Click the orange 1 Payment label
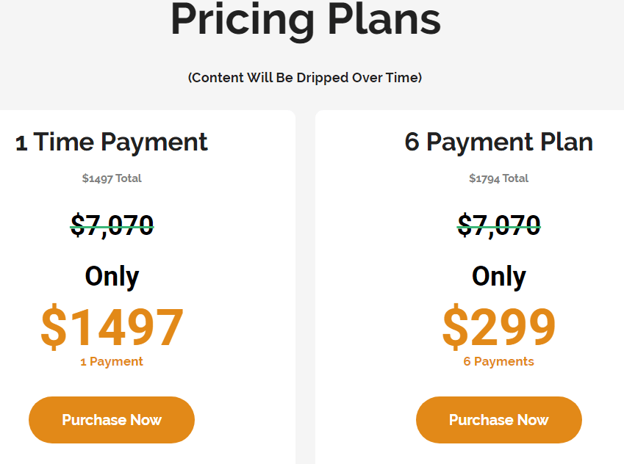The width and height of the screenshot is (624, 464). click(x=112, y=361)
